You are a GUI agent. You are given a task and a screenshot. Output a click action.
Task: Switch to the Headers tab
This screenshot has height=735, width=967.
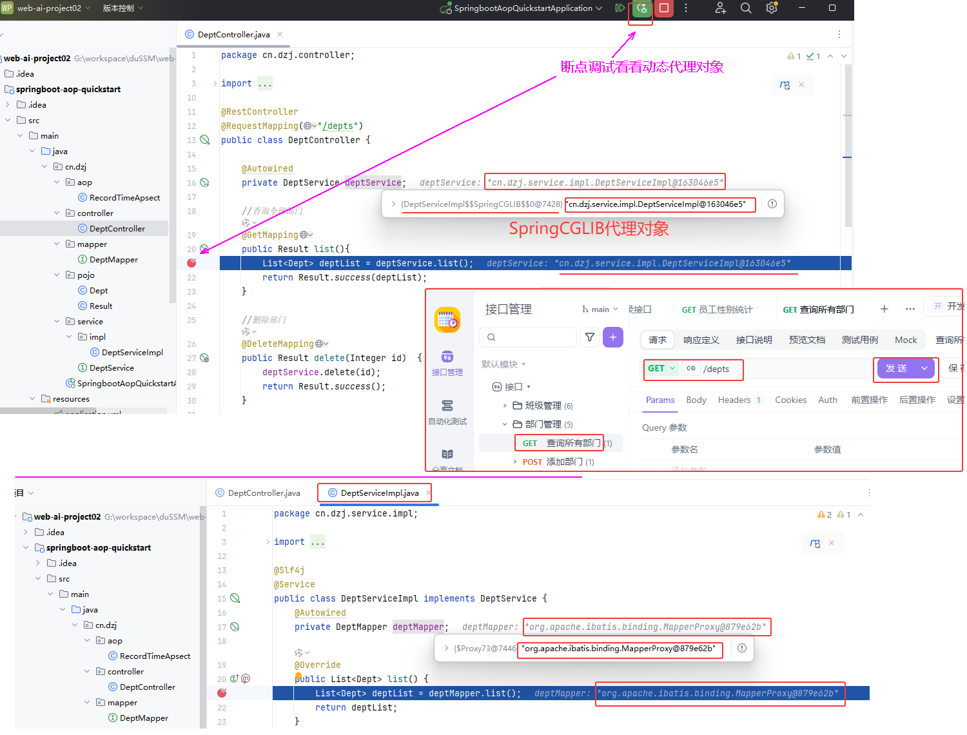tap(734, 400)
